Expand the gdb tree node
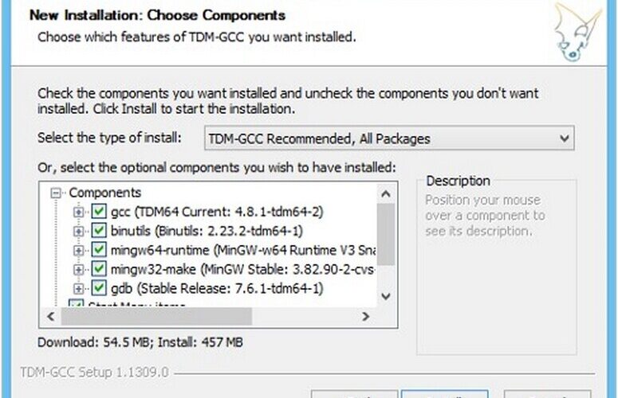This screenshot has width=618, height=398. tap(78, 289)
